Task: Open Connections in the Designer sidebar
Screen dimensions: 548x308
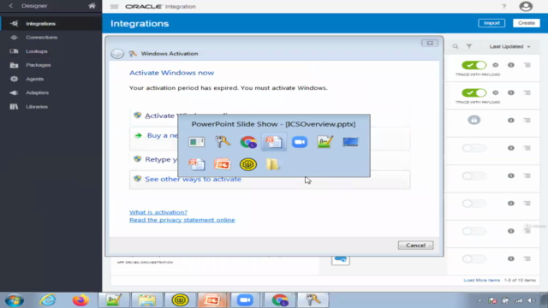Action: click(x=41, y=38)
